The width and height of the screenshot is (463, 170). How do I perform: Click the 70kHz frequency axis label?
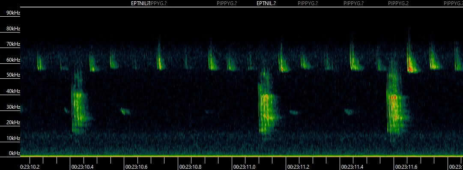[13, 44]
